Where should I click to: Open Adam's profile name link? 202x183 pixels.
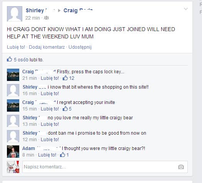tap(28, 148)
